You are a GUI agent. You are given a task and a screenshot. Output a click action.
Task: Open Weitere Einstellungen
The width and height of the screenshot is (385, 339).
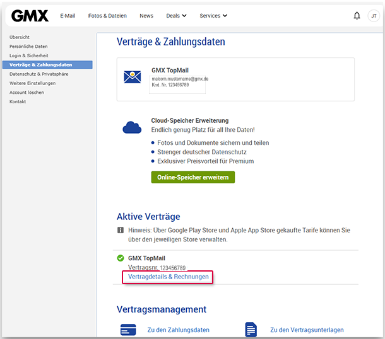pyautogui.click(x=32, y=83)
